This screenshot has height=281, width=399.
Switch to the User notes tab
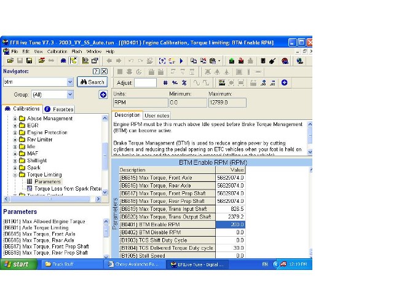coord(157,115)
